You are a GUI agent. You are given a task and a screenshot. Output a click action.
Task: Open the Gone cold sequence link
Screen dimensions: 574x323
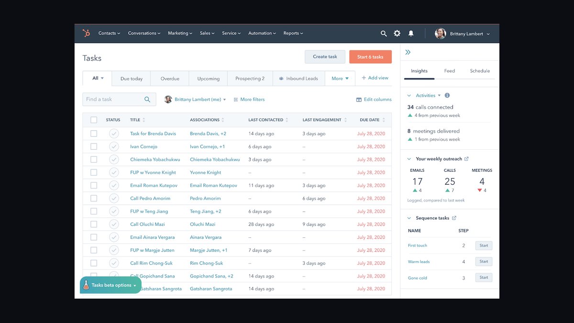tap(417, 278)
